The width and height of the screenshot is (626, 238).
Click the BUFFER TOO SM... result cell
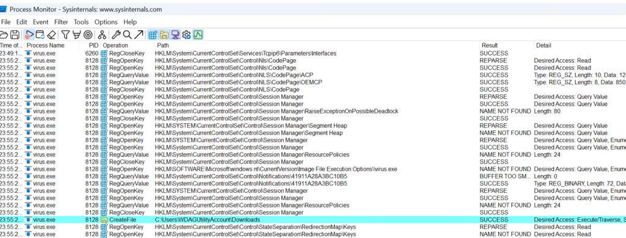click(x=505, y=176)
